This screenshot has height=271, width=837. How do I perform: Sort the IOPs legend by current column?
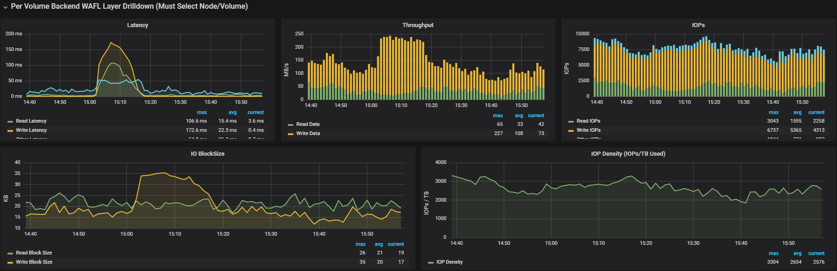[816, 113]
